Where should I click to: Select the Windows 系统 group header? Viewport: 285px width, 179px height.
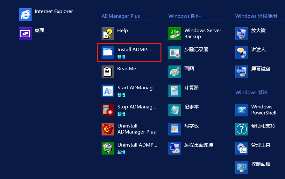(251, 93)
